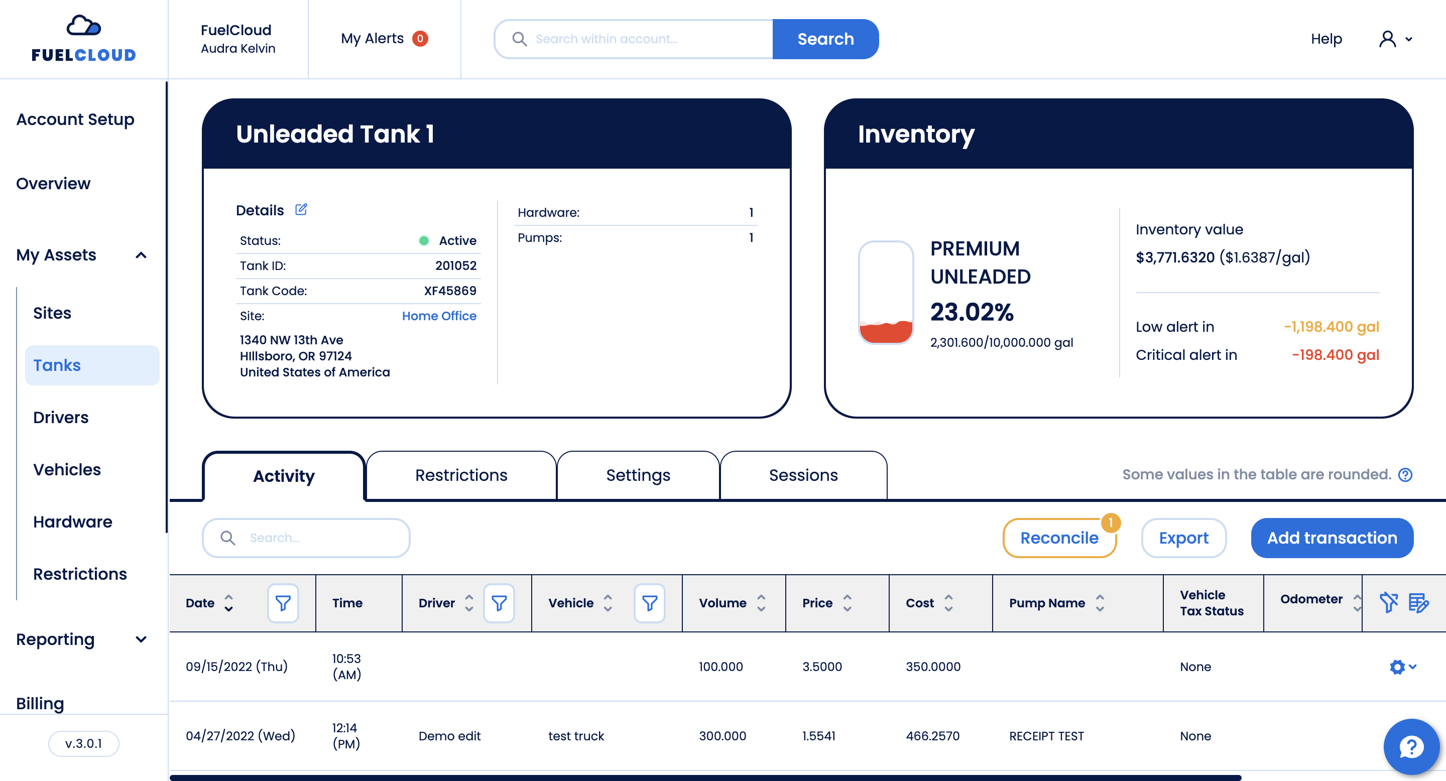Open the Date column filter

pyautogui.click(x=283, y=603)
